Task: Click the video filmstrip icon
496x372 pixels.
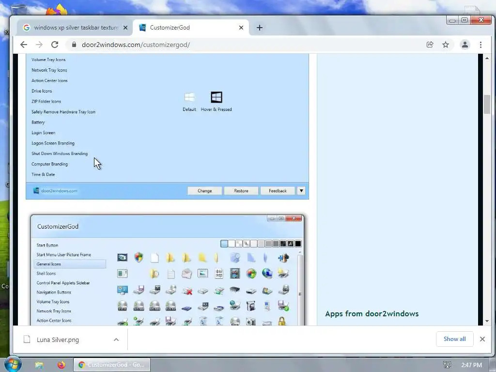Action: point(235,273)
